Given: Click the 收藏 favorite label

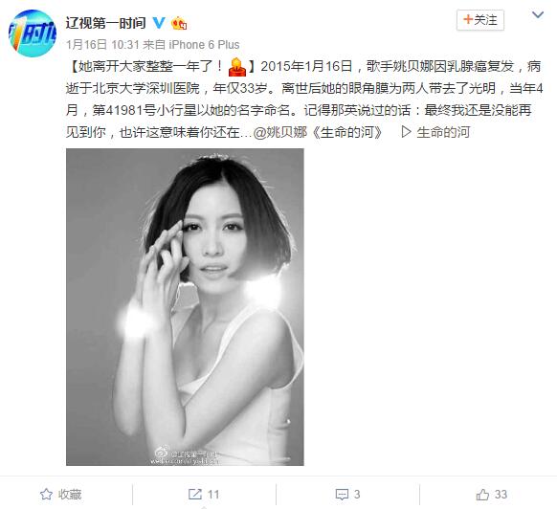Looking at the screenshot, I should [x=70, y=495].
